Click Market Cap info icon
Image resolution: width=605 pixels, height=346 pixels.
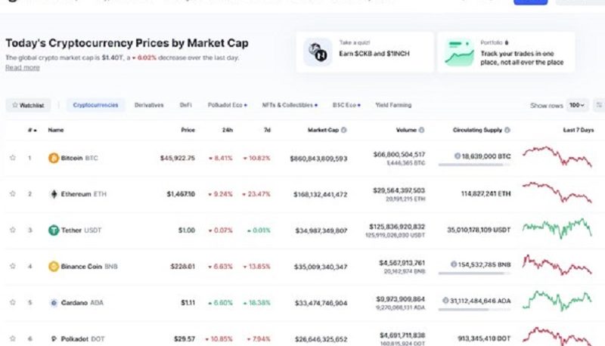(x=344, y=130)
